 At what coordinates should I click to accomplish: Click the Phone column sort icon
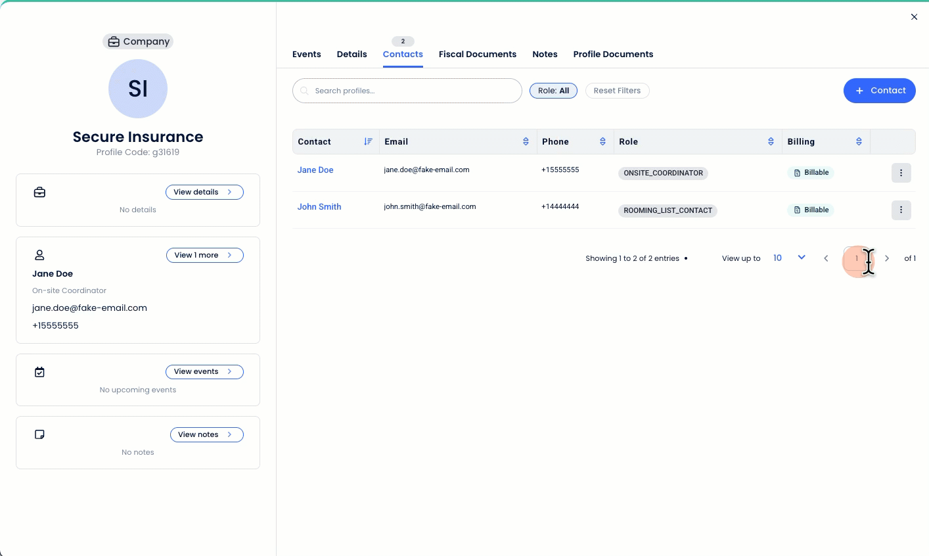602,141
